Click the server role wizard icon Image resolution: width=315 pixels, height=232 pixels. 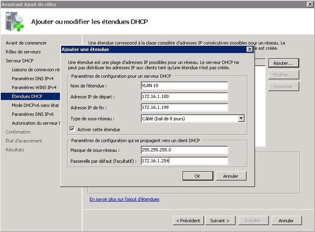[14, 22]
